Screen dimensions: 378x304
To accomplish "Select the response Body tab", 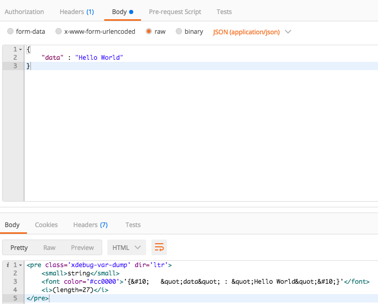I will pos(12,225).
